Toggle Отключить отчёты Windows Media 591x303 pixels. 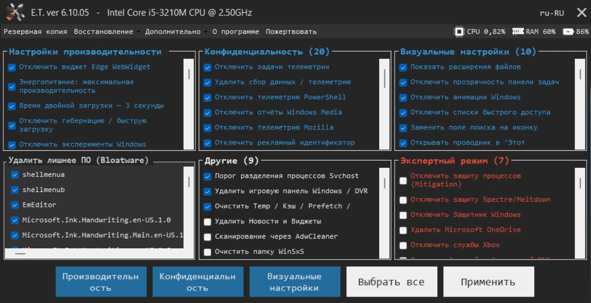pyautogui.click(x=207, y=113)
